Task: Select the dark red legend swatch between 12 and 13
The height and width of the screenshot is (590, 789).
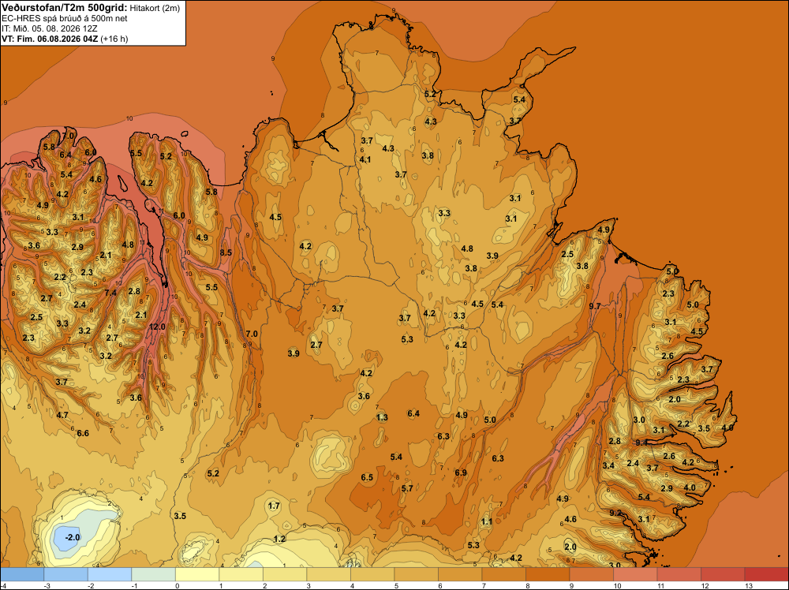Action: pos(723,574)
